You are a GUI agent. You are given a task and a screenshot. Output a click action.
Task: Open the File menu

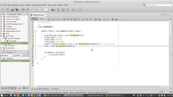coord(2,5)
